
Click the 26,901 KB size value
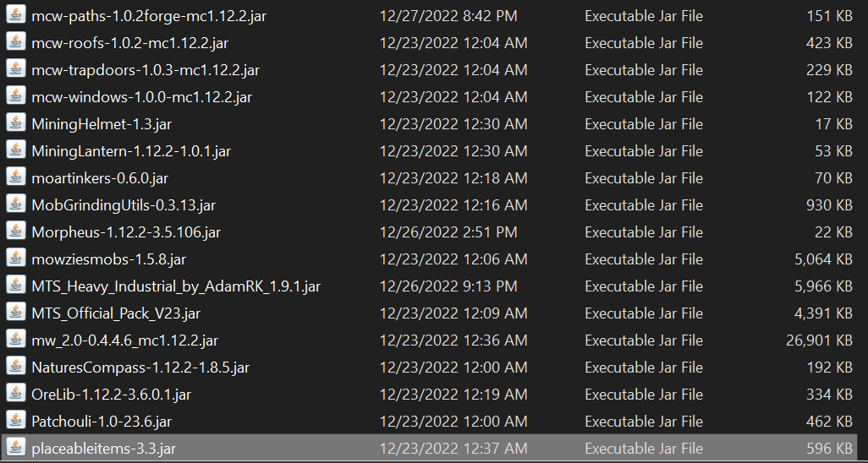pos(819,340)
